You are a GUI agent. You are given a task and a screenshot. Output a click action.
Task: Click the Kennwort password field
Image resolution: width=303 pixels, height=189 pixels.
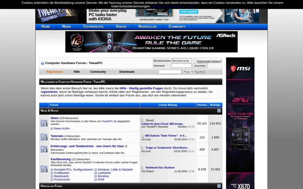(x=181, y=66)
